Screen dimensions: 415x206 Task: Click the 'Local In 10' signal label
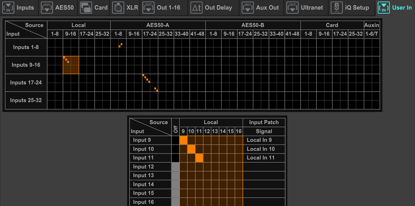point(261,149)
